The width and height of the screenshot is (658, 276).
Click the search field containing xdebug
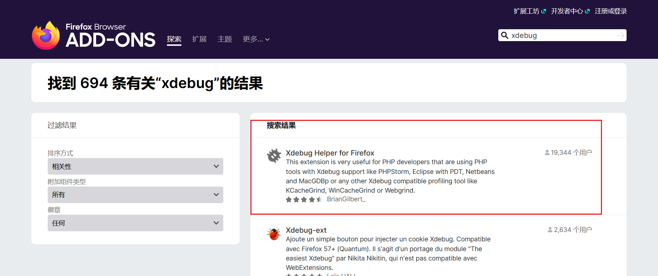[x=562, y=35]
